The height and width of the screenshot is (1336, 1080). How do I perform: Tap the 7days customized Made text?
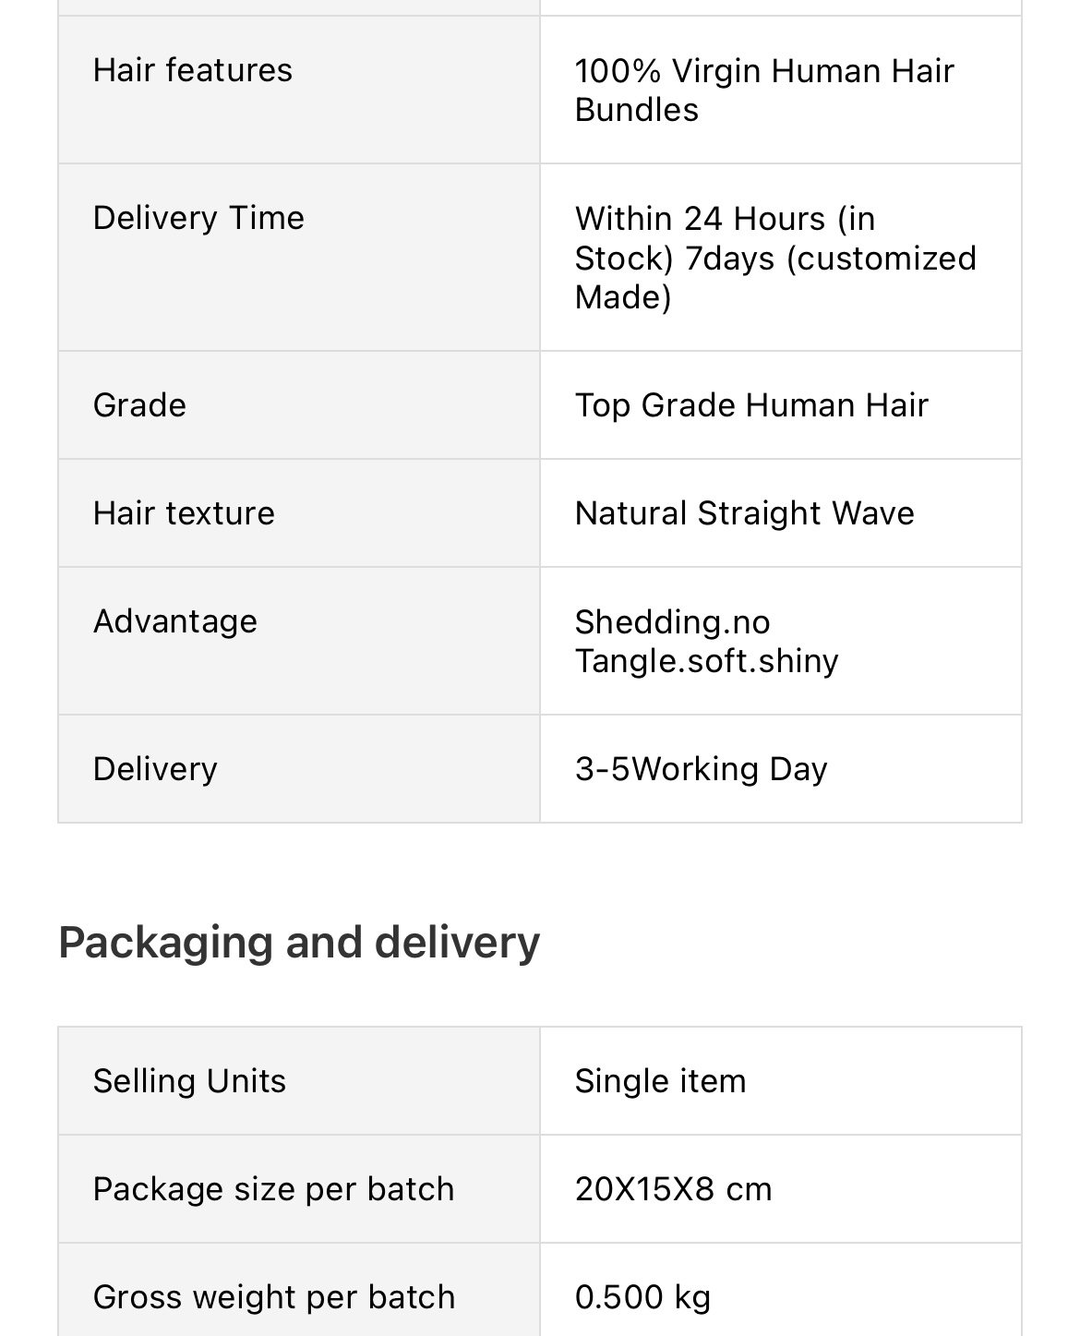tap(775, 278)
